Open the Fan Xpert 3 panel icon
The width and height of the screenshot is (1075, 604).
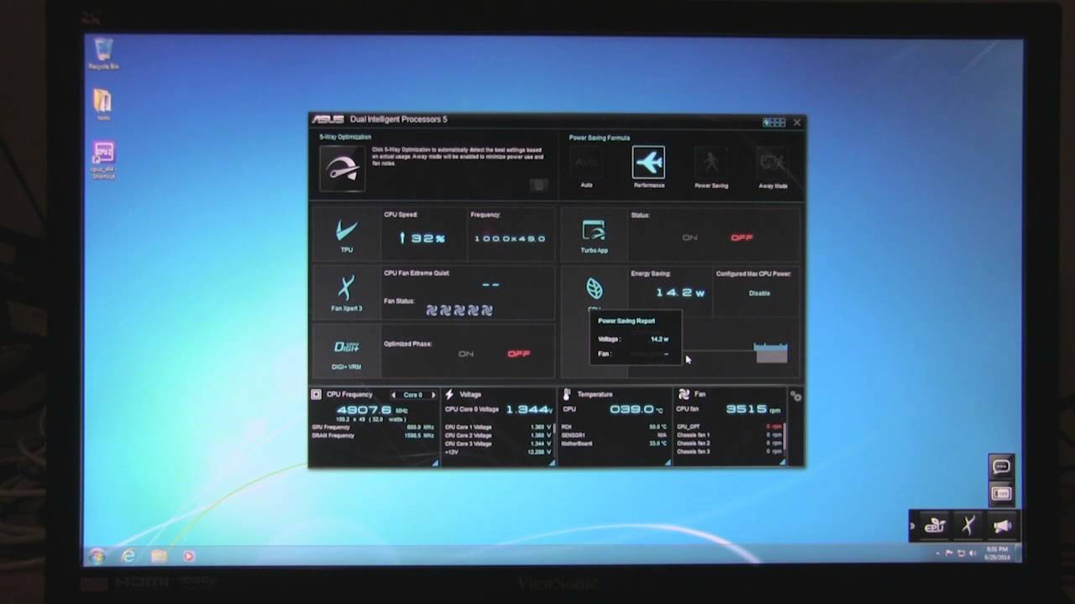tap(346, 289)
